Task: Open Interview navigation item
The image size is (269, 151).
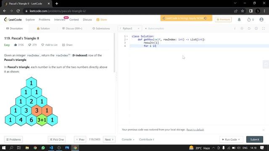Action: [x=60, y=20]
